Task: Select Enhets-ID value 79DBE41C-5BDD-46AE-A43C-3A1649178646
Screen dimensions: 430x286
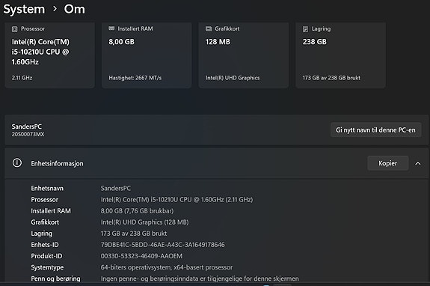Action: [x=162, y=245]
